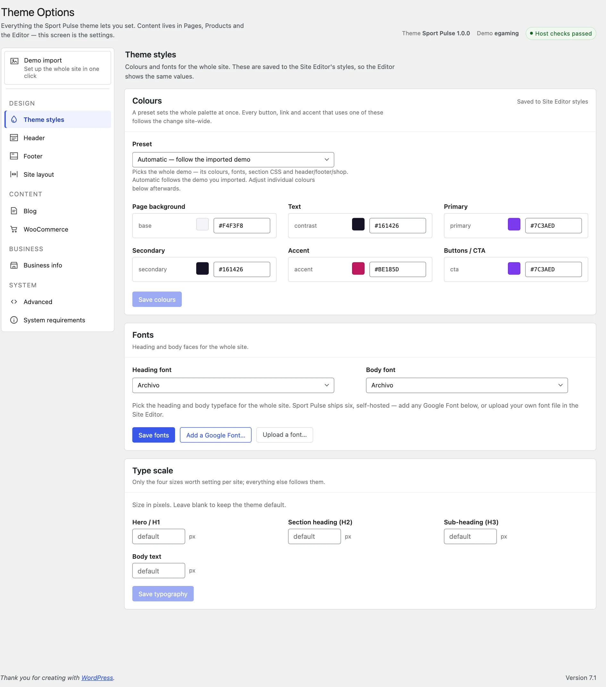This screenshot has width=606, height=687.
Task: Pick the Buttons / CTA colour swatch
Action: click(514, 268)
